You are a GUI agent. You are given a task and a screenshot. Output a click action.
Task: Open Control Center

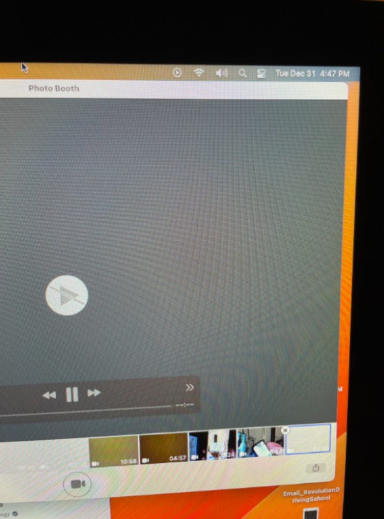click(x=261, y=73)
